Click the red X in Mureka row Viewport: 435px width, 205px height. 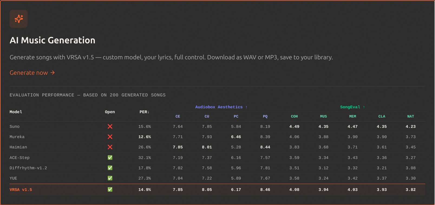point(110,137)
